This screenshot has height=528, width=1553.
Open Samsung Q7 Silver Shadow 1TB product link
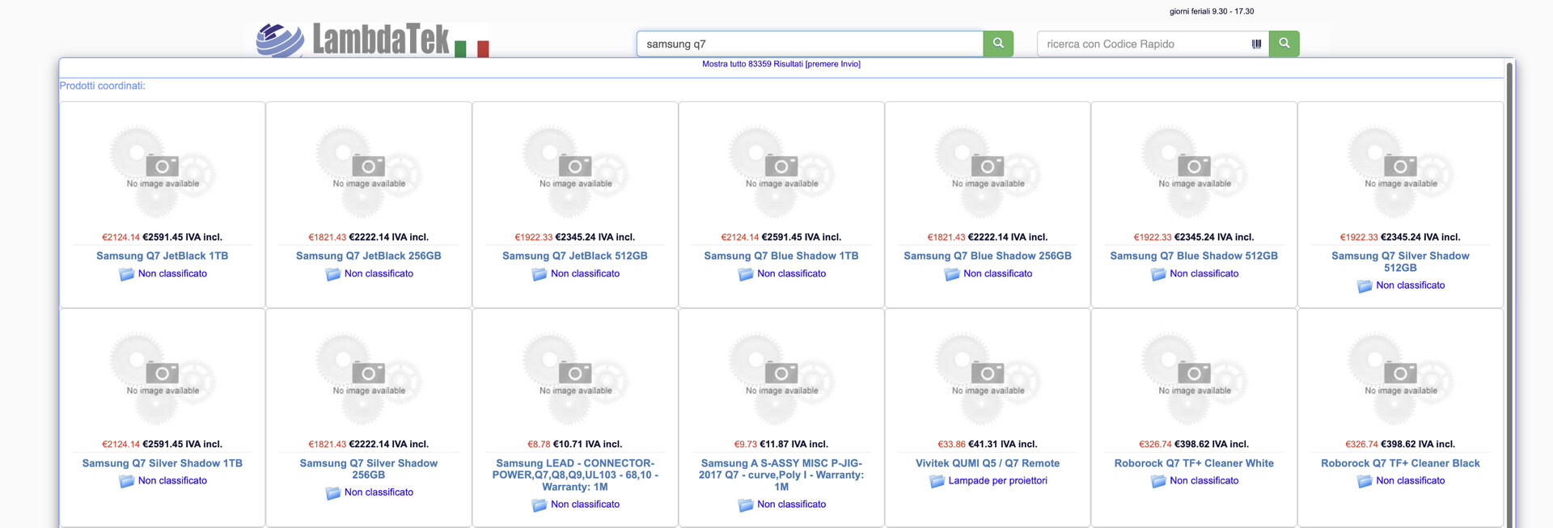163,463
